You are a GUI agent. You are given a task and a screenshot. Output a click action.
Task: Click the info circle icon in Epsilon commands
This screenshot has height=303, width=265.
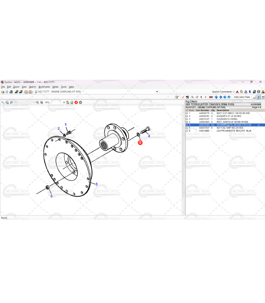258,92
